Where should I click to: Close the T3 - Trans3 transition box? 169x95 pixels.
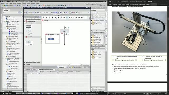pos(57,34)
